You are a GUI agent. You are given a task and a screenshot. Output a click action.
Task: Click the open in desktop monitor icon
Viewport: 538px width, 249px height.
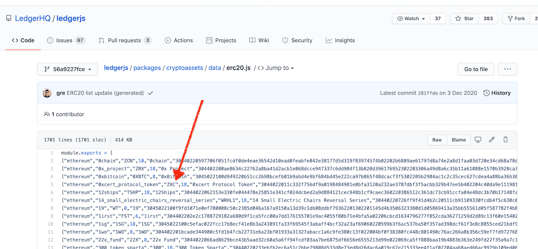[x=478, y=140]
